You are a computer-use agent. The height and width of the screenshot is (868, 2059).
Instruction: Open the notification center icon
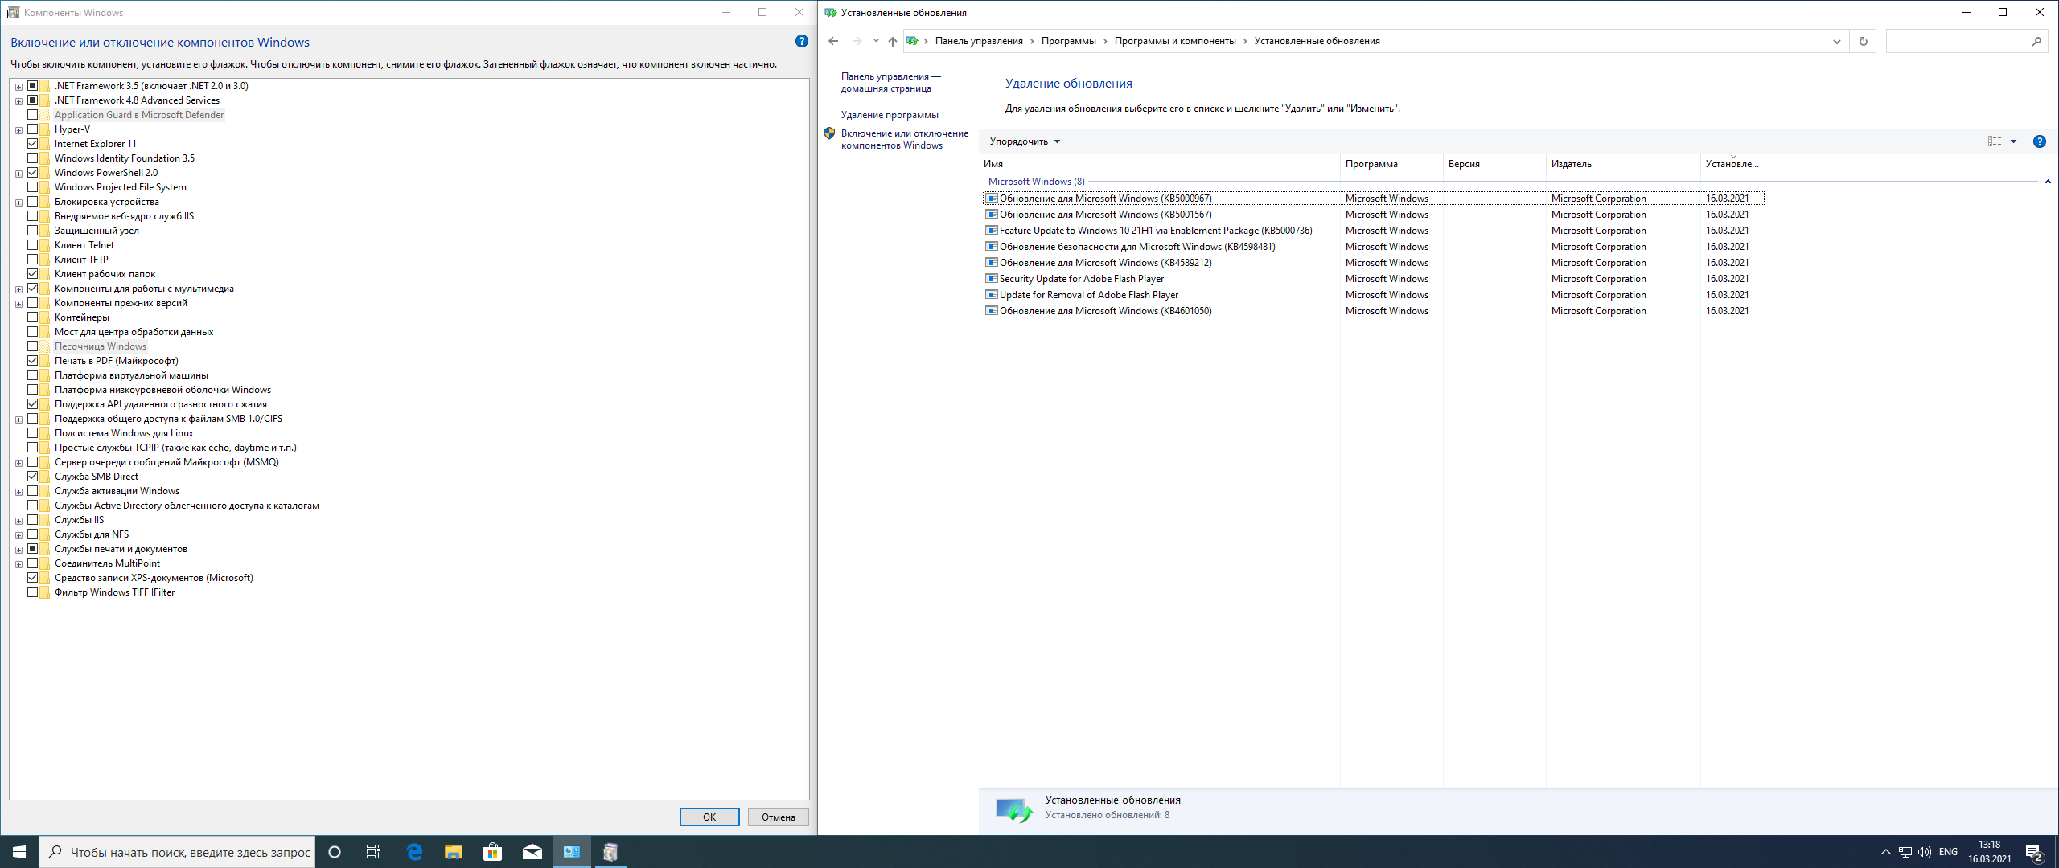coord(2034,852)
